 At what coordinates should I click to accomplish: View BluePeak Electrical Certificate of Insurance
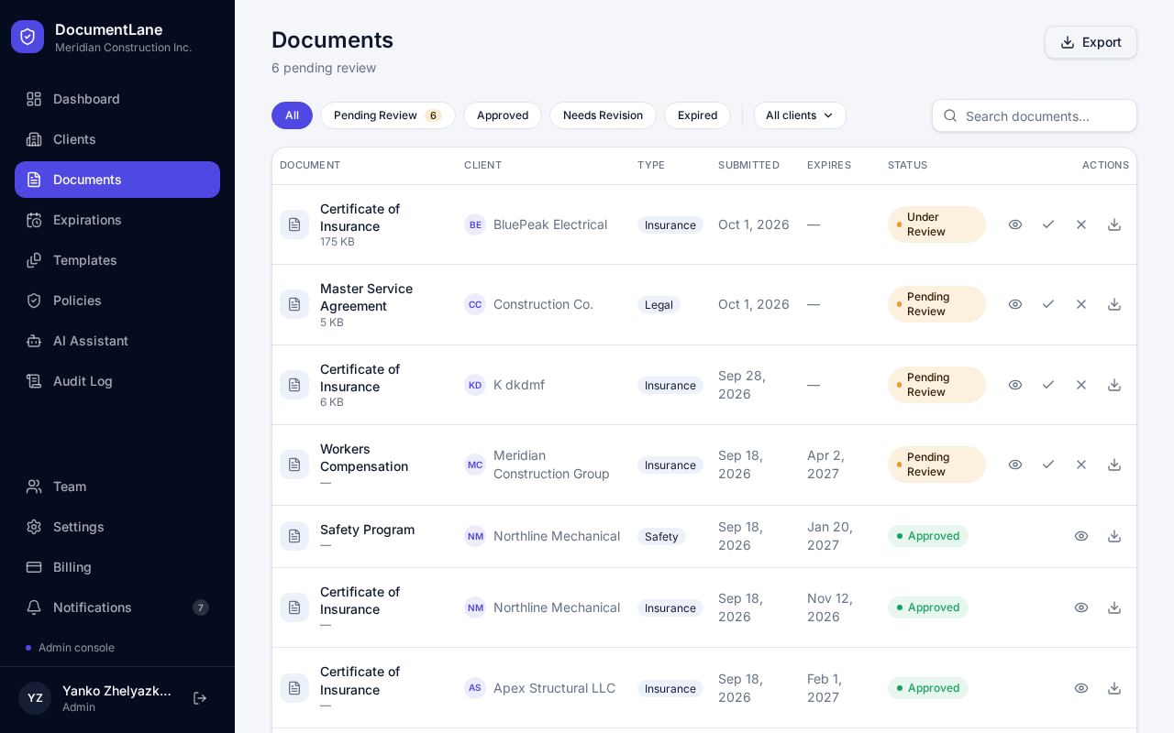[1015, 224]
